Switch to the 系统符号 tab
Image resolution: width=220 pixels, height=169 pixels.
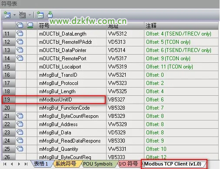point(66,164)
